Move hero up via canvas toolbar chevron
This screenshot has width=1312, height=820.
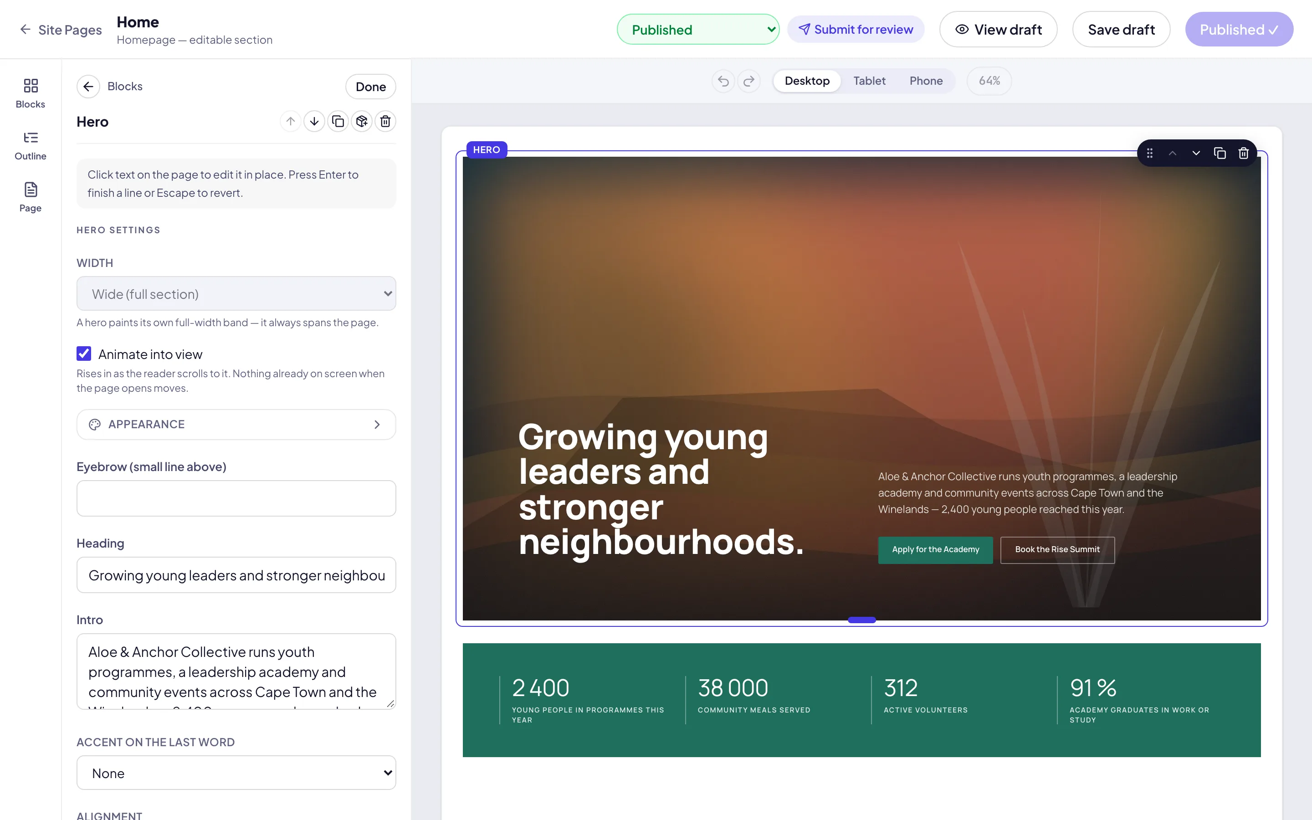click(1173, 154)
